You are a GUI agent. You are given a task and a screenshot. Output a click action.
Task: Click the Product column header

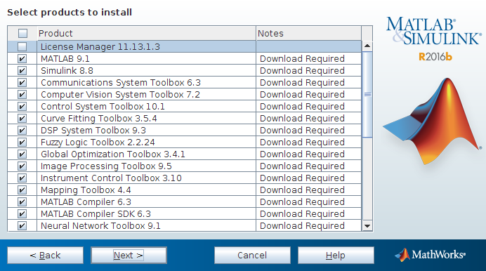point(146,33)
